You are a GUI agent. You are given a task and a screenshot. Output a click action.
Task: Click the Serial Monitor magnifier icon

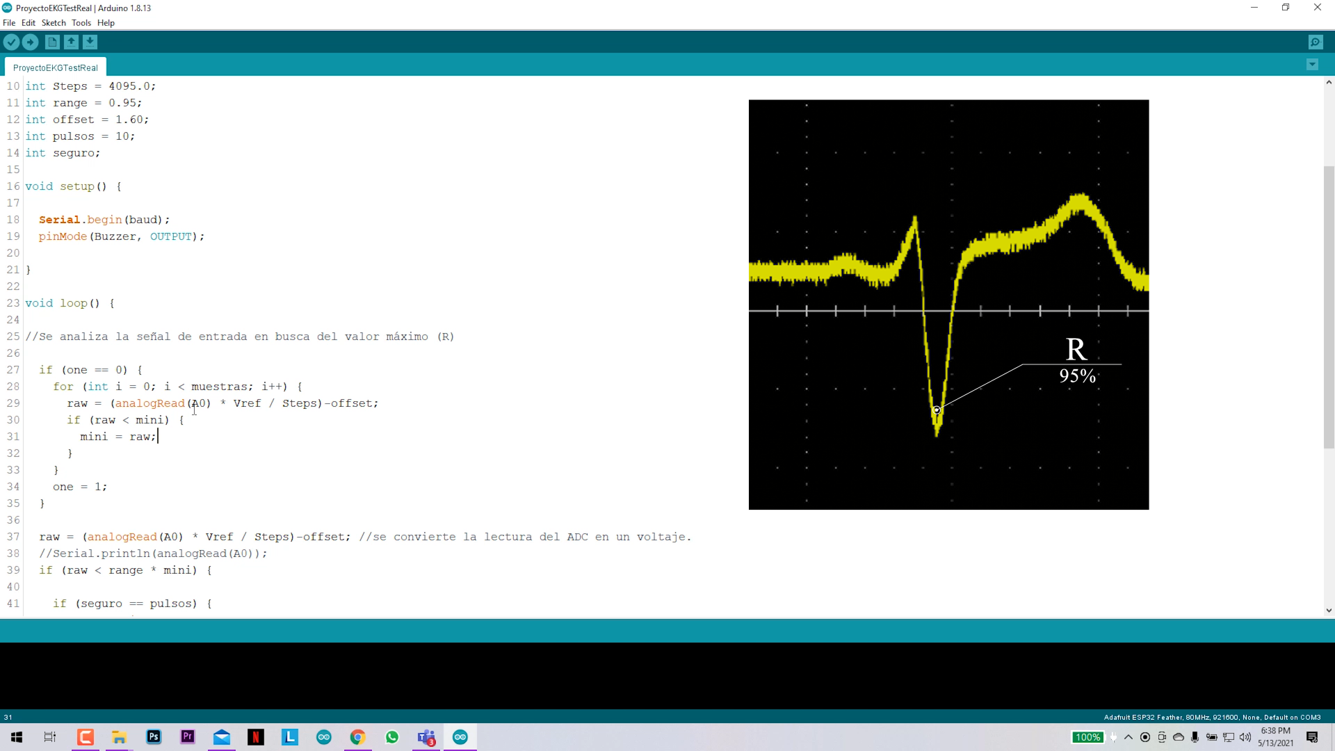(x=1316, y=41)
